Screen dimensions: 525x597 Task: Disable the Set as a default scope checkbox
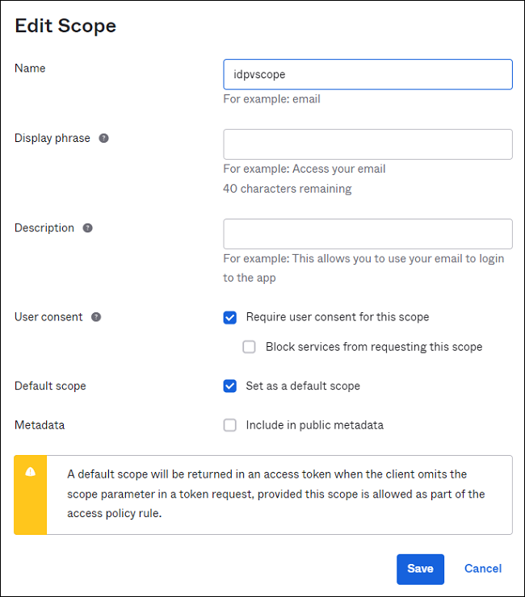click(x=230, y=386)
